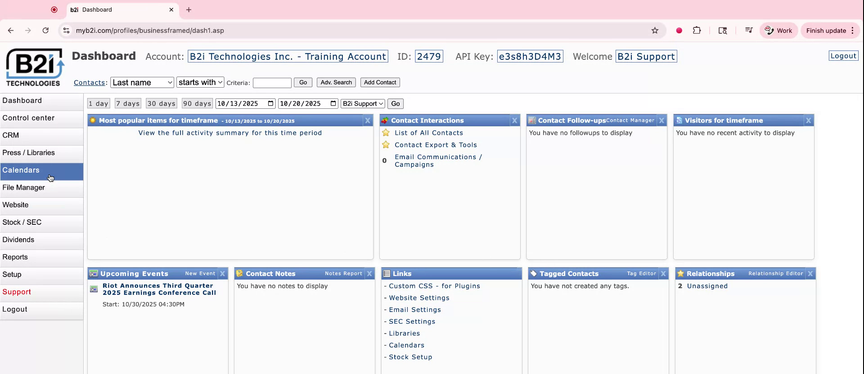Click the Contact Interactions header icon
Viewport: 864px width, 374px height.
pos(385,120)
